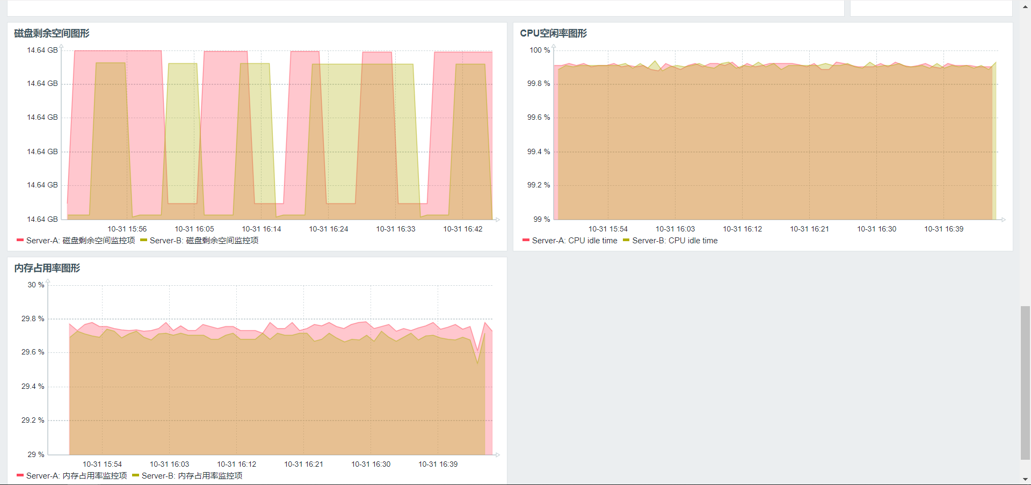Click the 99.8 % axis label on CPU graph
1031x485 pixels.
[539, 83]
